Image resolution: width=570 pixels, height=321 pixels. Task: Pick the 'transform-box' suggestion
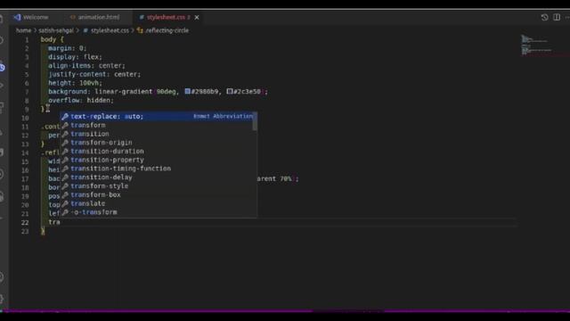click(x=157, y=194)
